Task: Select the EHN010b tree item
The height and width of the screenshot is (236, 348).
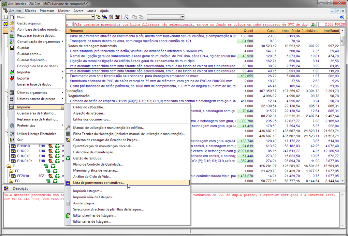Action: tap(25, 161)
